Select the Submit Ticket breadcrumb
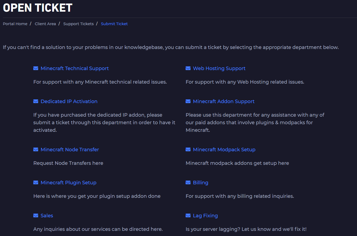The height and width of the screenshot is (236, 357). pyautogui.click(x=114, y=24)
